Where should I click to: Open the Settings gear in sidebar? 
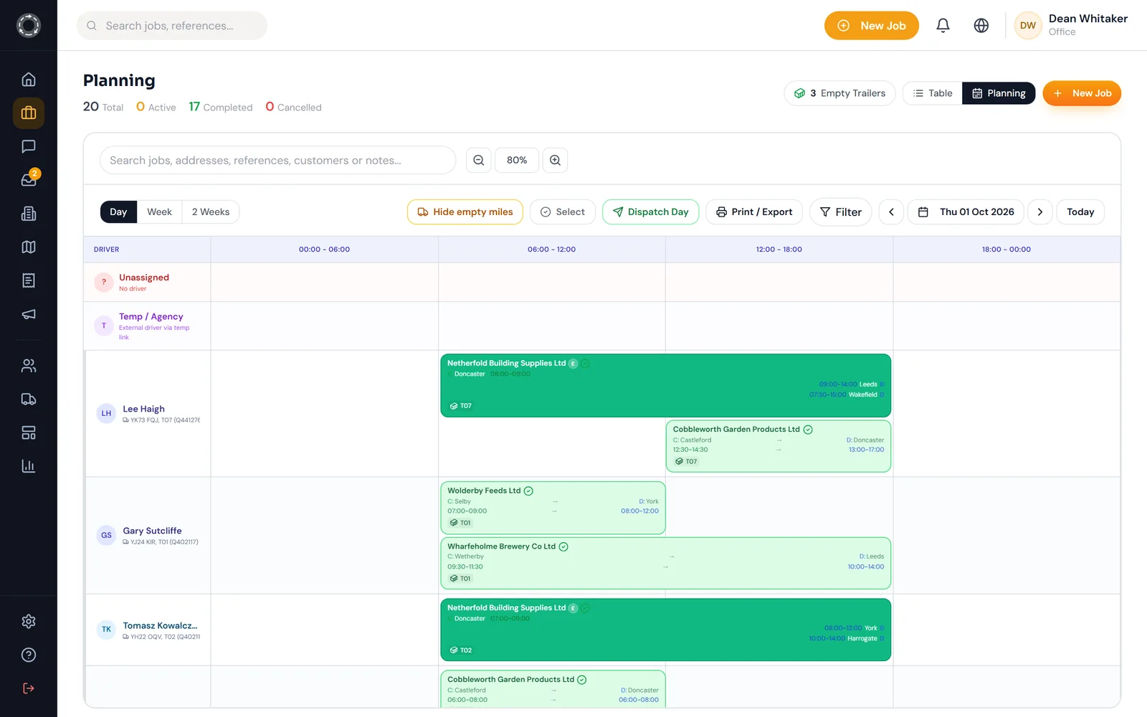[x=29, y=622]
